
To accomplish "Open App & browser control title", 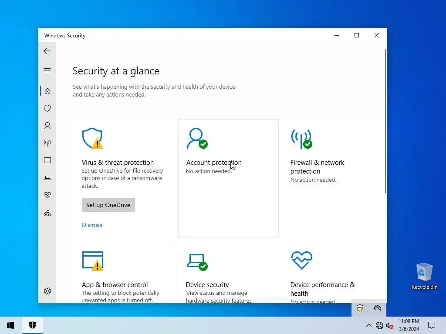I will [x=115, y=284].
